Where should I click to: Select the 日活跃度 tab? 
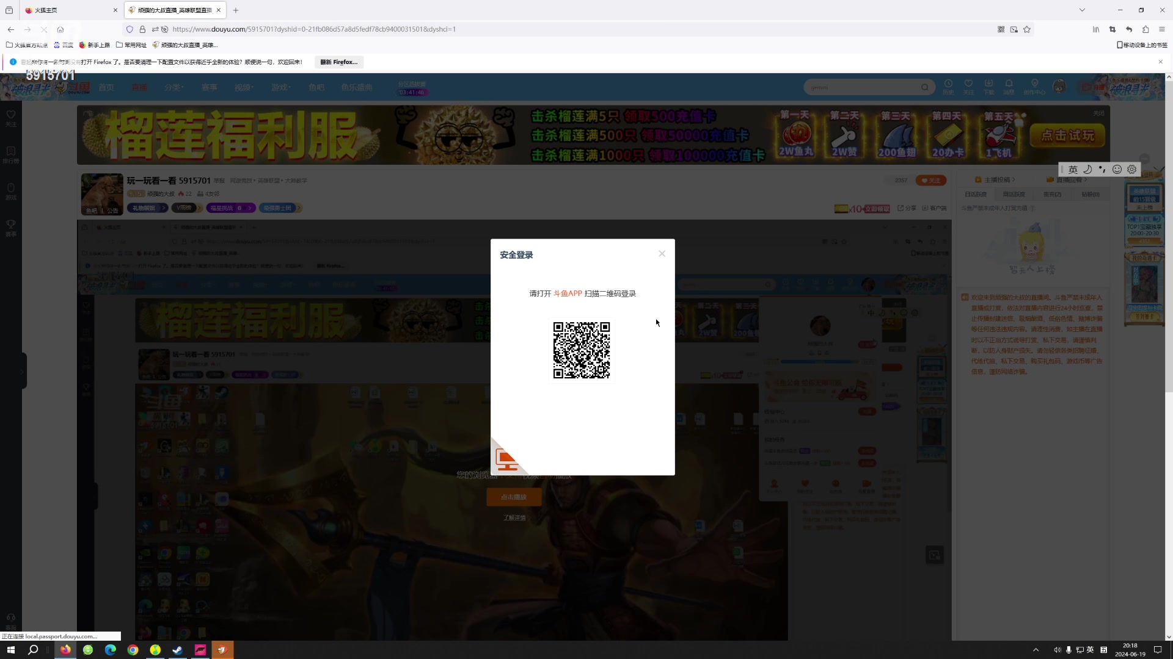pos(976,194)
